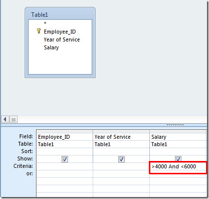The height and width of the screenshot is (199, 209).
Task: Uncheck Show checkbox for Employee_ID column
Action: (65, 159)
